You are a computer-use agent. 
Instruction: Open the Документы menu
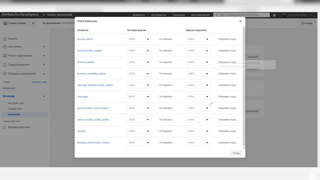(138, 15)
